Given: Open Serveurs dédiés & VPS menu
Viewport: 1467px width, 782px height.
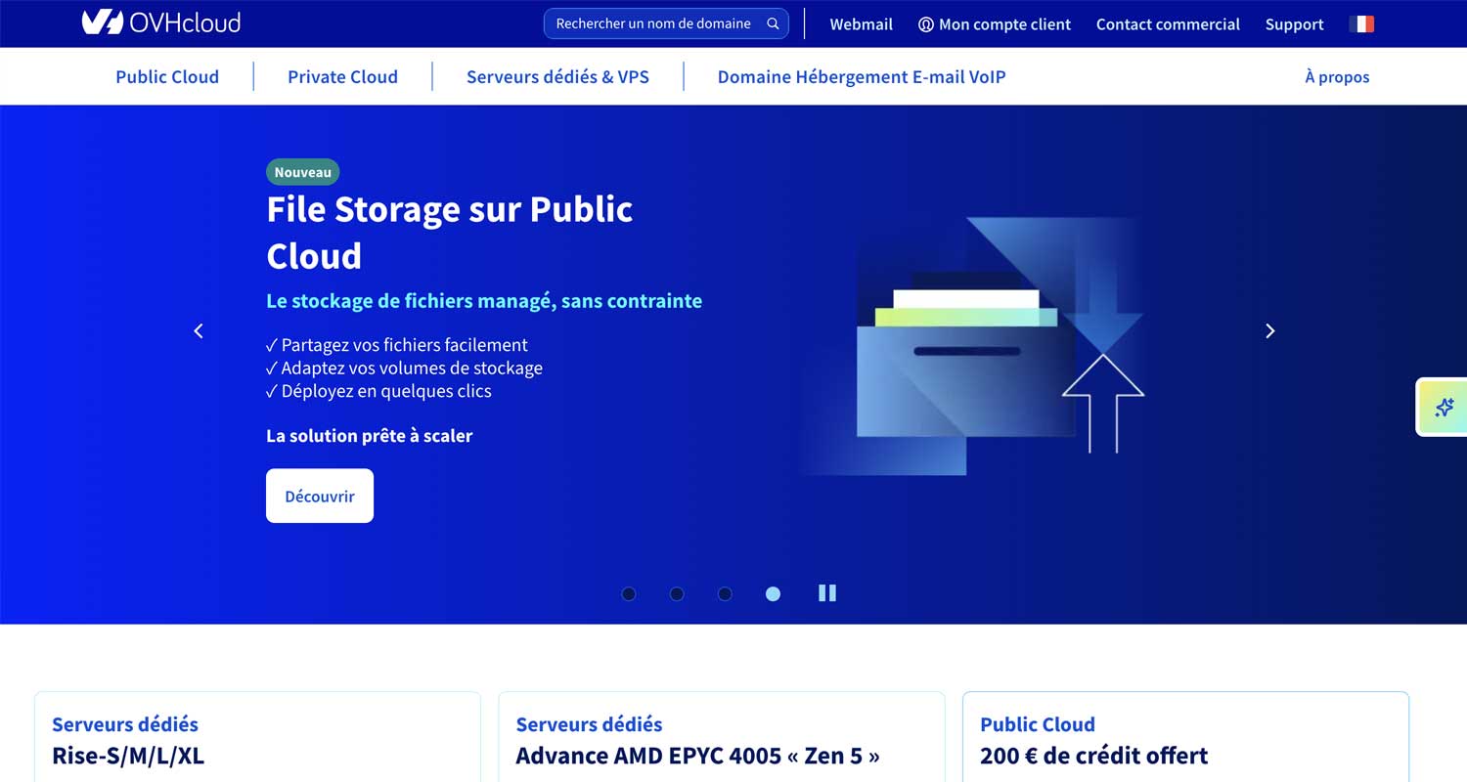Looking at the screenshot, I should point(557,76).
